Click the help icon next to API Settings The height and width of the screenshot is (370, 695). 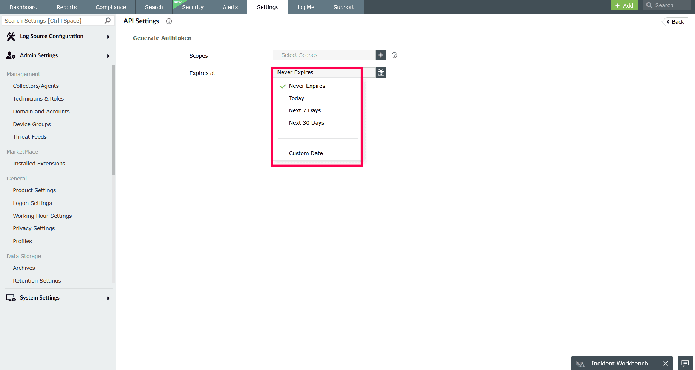pos(169,21)
